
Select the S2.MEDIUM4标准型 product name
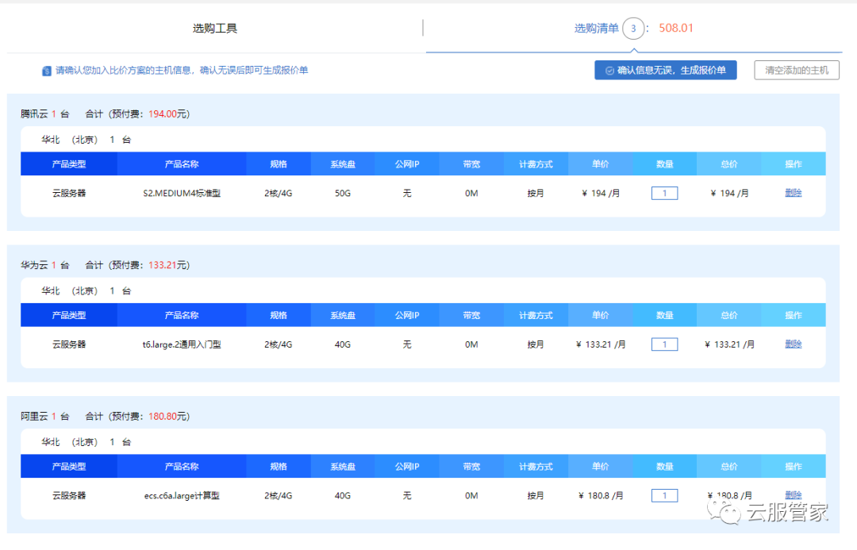pyautogui.click(x=182, y=193)
